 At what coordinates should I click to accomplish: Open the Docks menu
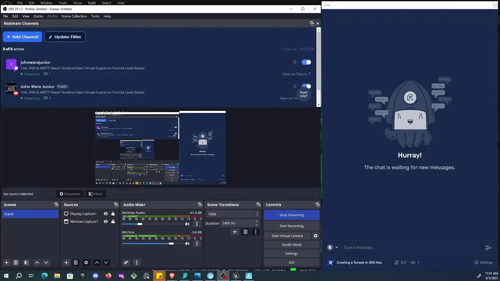(38, 16)
